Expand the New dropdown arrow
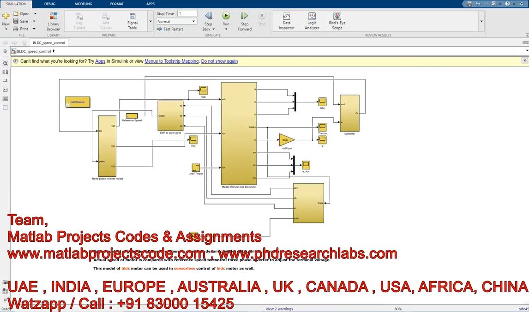 6,30
